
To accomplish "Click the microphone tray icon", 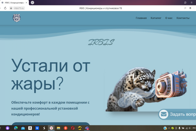I will point(179,128).
